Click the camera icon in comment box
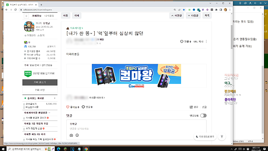The image size is (268, 151). 71,135
